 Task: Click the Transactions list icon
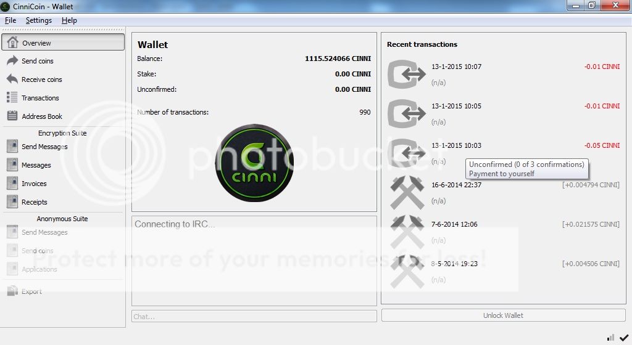pyautogui.click(x=12, y=97)
